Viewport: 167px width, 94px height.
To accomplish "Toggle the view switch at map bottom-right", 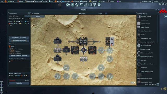I will pos(133,83).
